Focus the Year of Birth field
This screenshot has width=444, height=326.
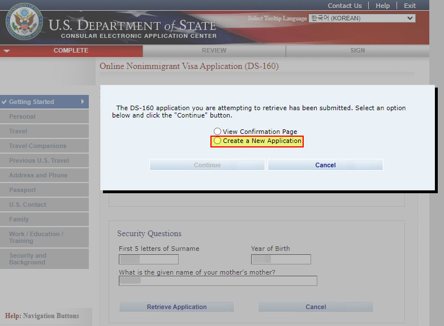click(x=281, y=259)
